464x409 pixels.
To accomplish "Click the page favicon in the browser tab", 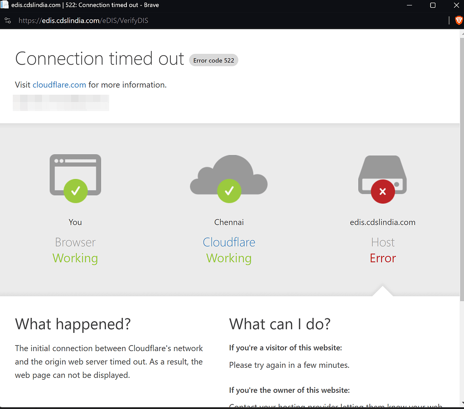I will pos(5,5).
